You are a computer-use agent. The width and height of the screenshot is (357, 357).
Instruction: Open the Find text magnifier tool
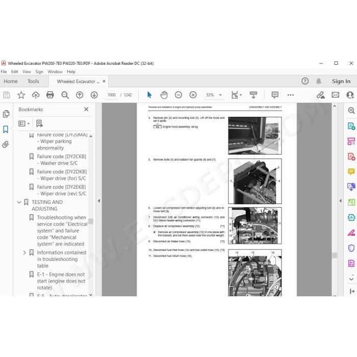point(65,95)
